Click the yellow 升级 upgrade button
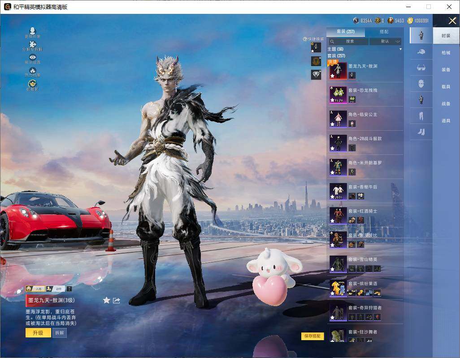 (38, 333)
